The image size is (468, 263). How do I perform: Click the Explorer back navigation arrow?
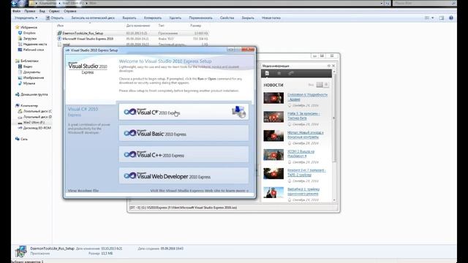click(x=14, y=3)
